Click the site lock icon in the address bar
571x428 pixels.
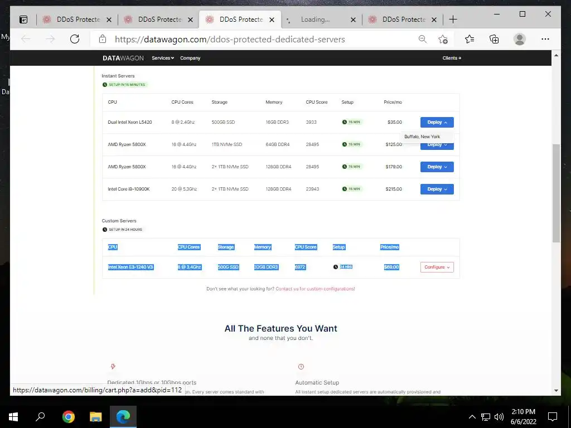click(x=103, y=39)
